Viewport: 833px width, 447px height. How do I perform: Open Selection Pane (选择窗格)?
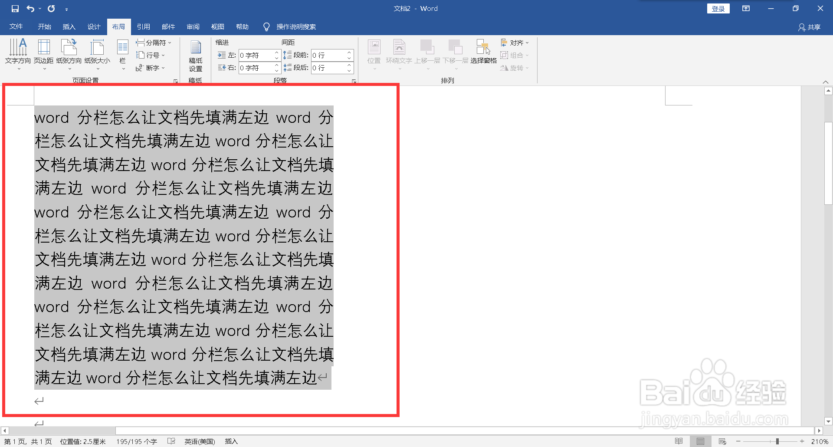coord(484,51)
